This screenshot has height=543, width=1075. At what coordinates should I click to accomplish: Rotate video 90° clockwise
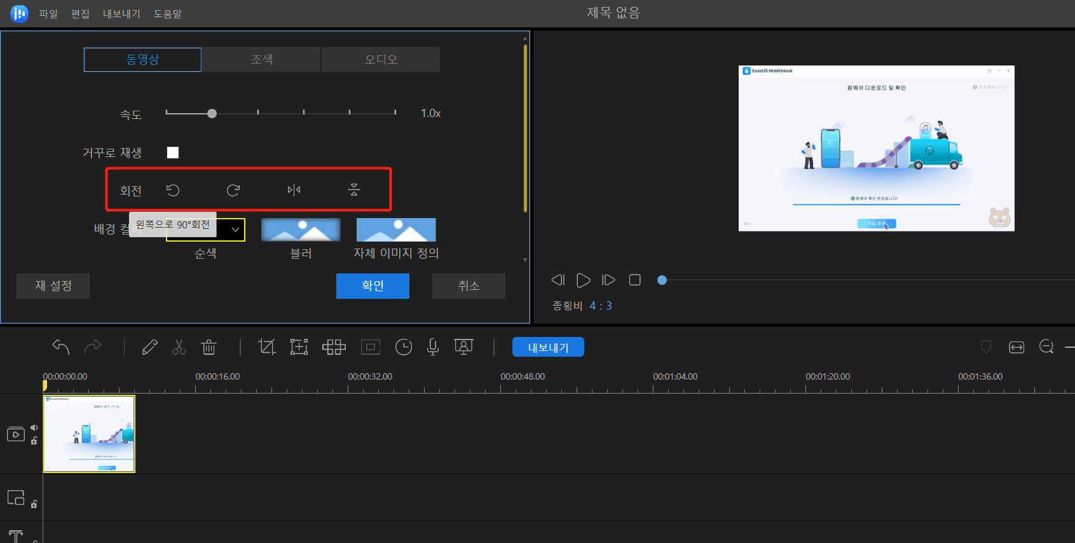pos(233,190)
